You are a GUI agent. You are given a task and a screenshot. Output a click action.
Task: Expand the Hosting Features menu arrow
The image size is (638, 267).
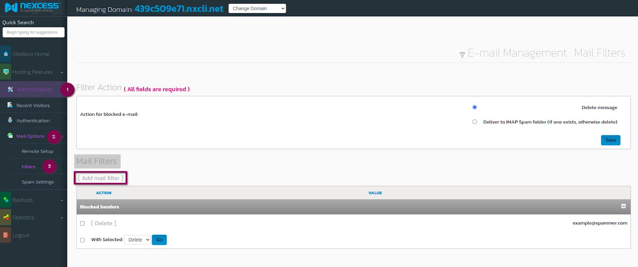tap(62, 72)
